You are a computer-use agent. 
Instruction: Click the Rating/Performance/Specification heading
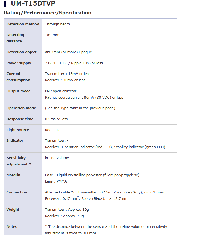click(x=47, y=13)
